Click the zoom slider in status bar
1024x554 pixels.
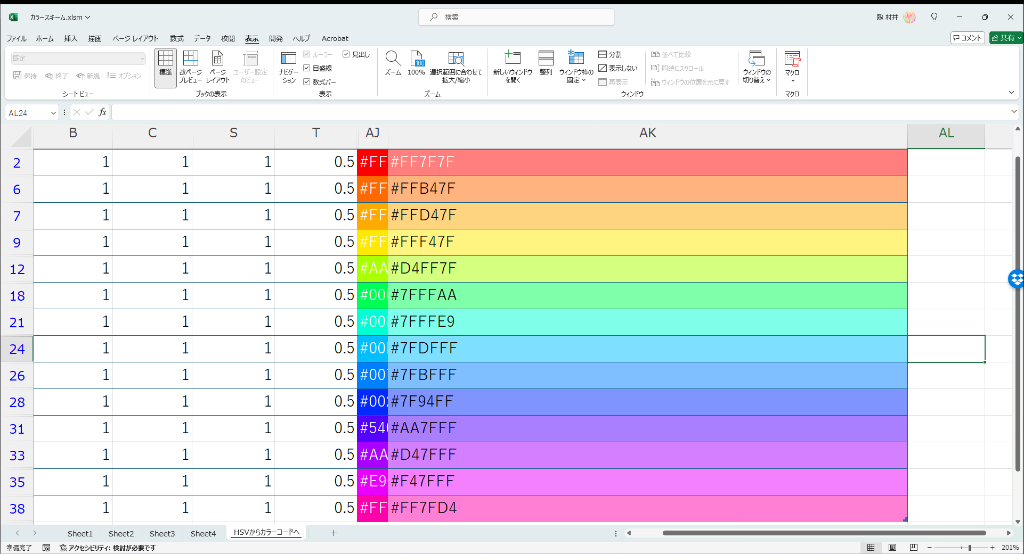pyautogui.click(x=970, y=548)
